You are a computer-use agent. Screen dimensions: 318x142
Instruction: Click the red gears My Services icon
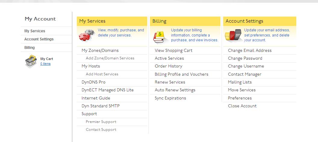pyautogui.click(x=87, y=35)
